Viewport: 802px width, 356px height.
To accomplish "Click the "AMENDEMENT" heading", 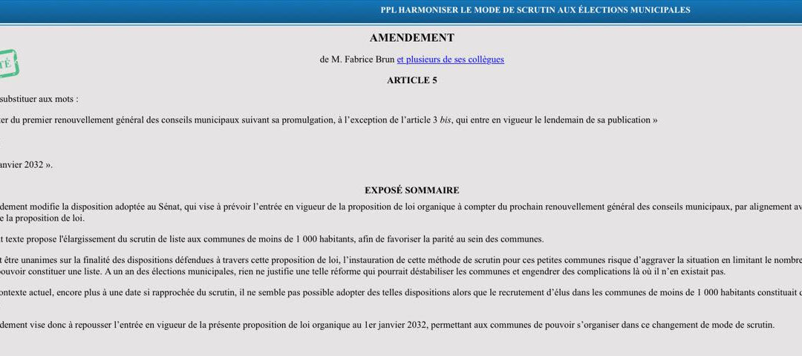I will [411, 38].
